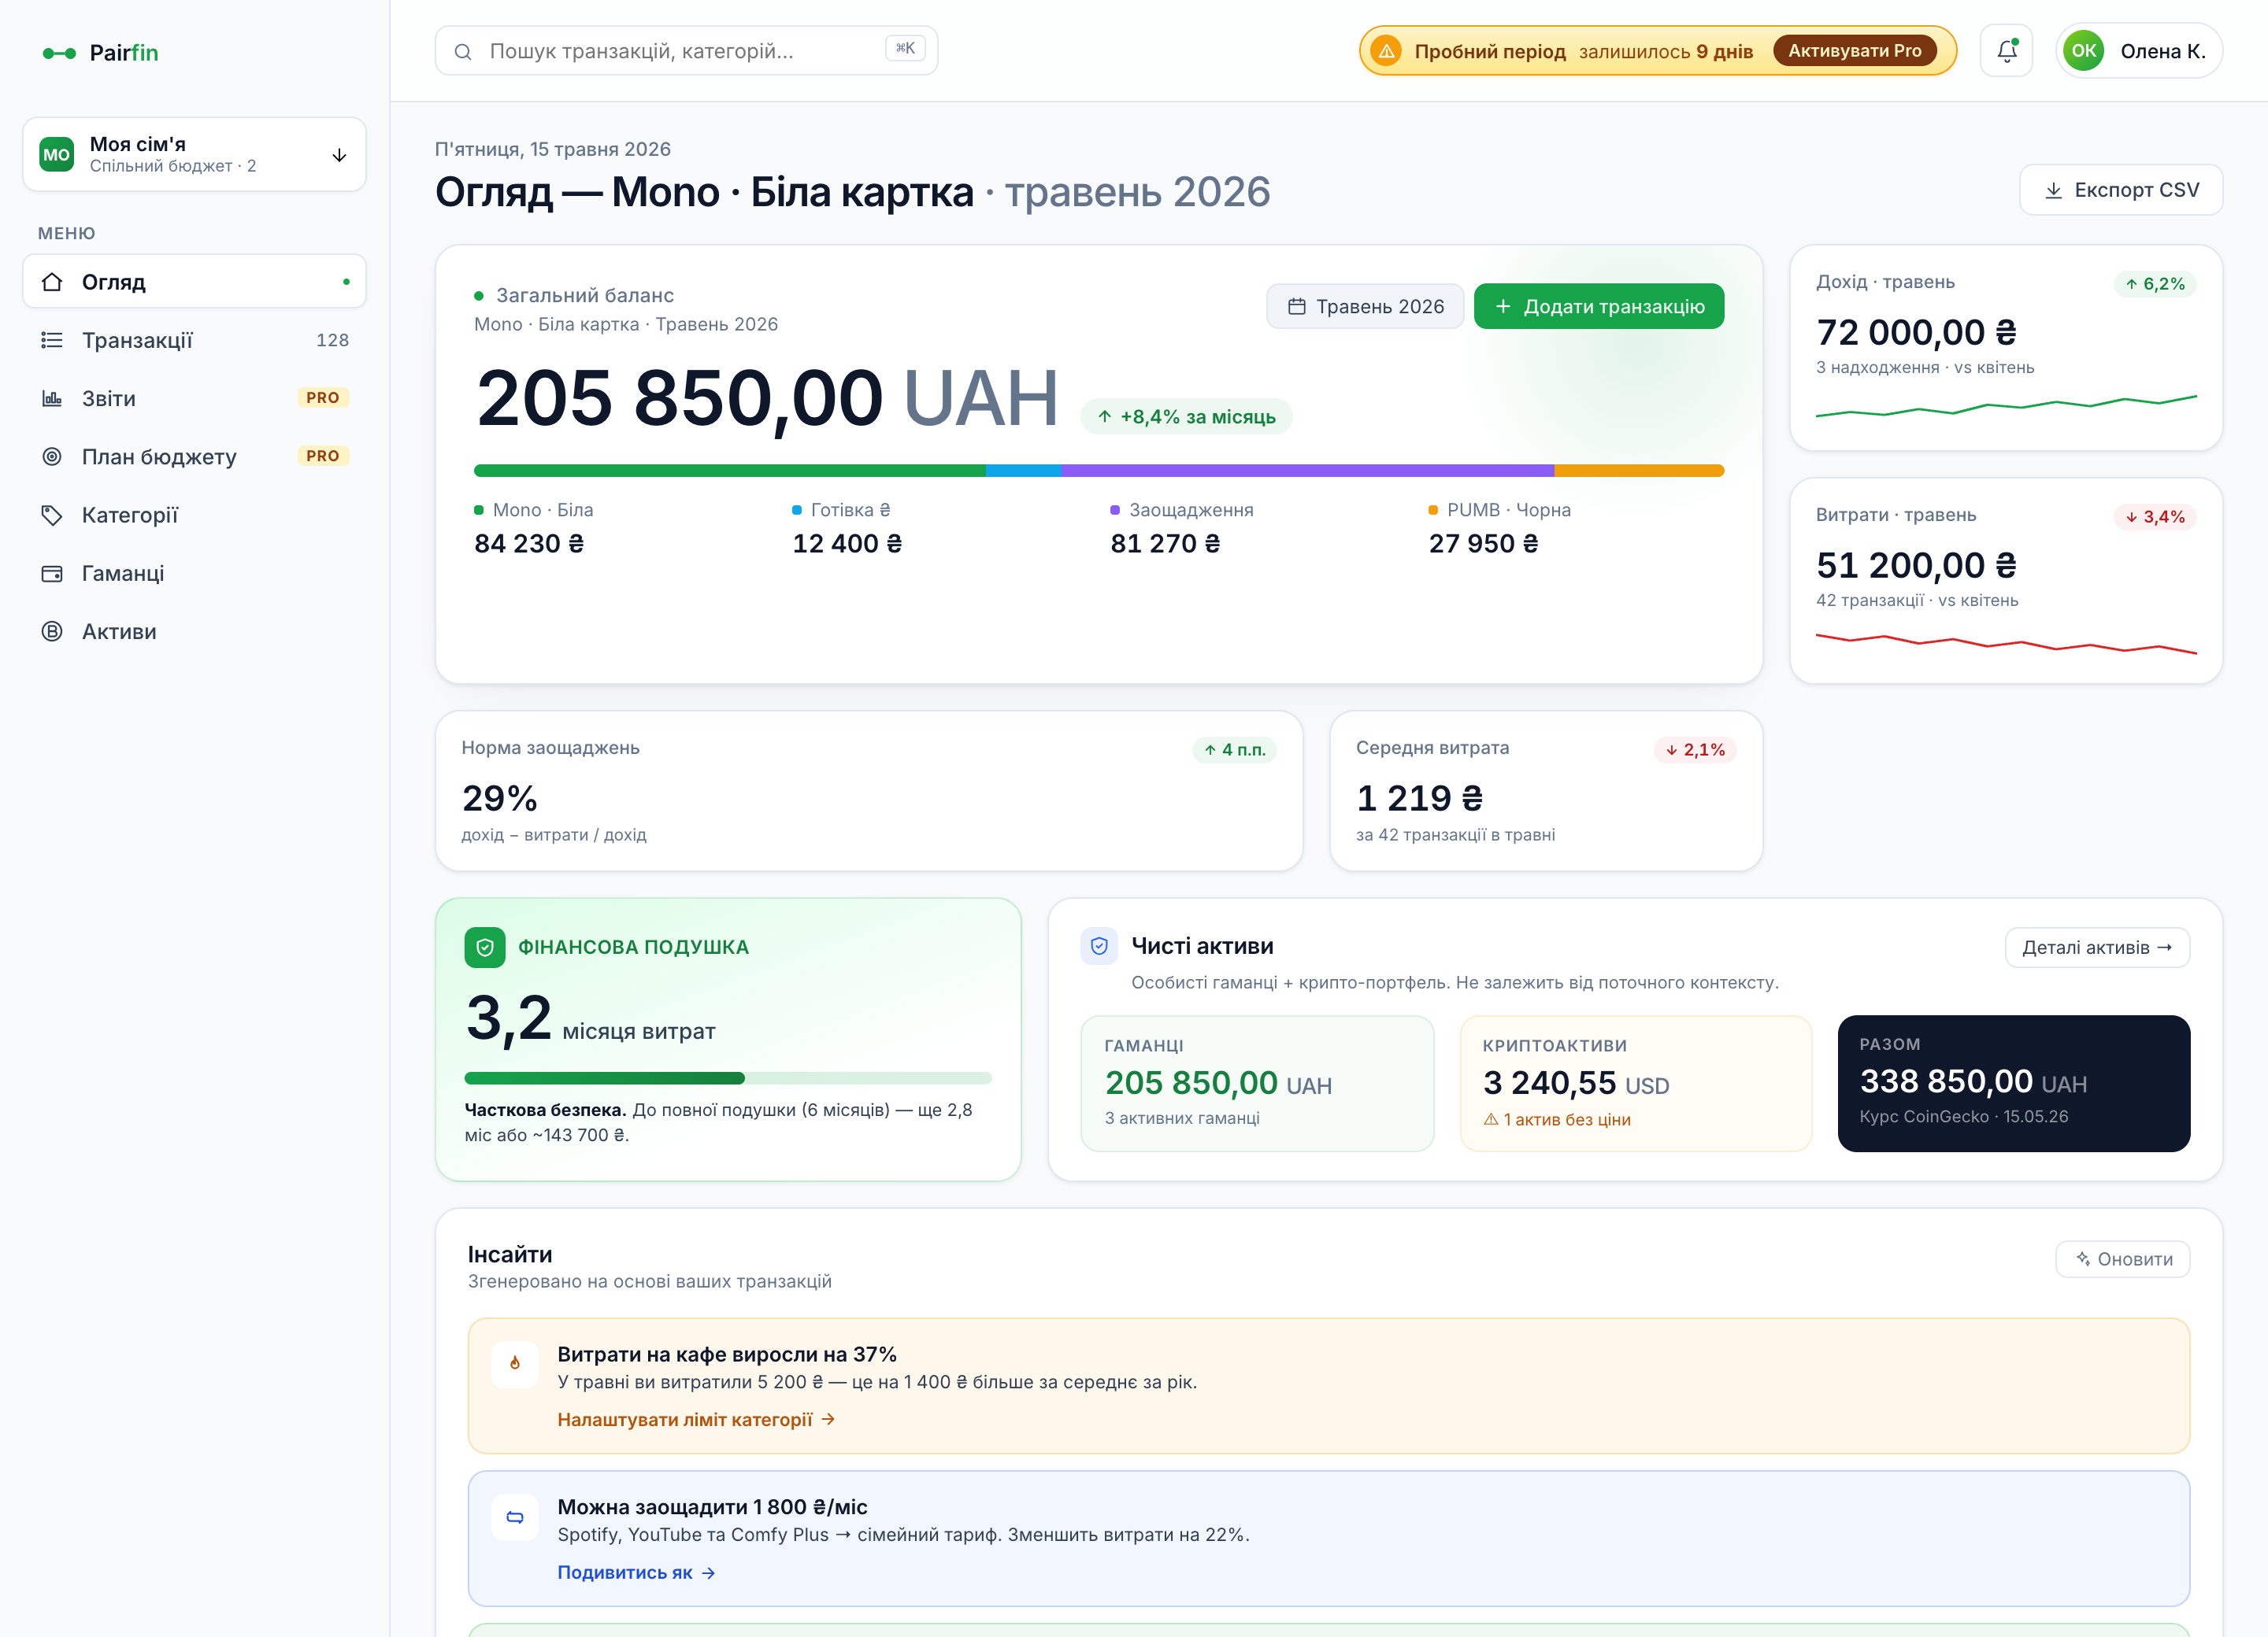Click the download icon in Експорт CSV
Viewport: 2268px width, 1637px height.
2053,190
